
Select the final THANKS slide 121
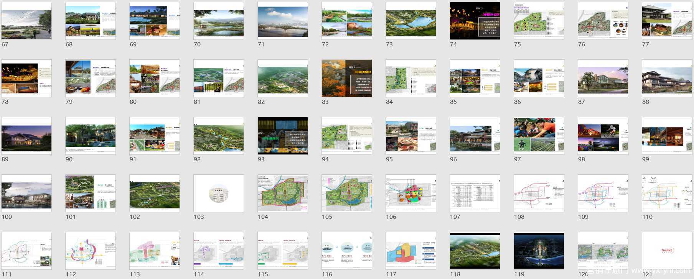pyautogui.click(x=667, y=251)
